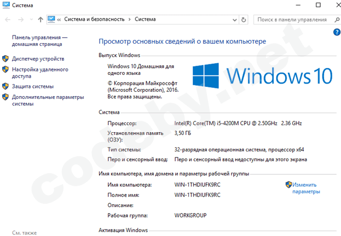Viewport: 341px width, 236px height.
Task: Click shield icon beside Защита системы
Action: pyautogui.click(x=5, y=86)
